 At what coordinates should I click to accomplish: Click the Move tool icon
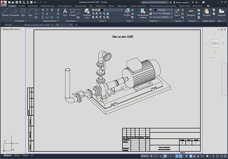(43, 10)
